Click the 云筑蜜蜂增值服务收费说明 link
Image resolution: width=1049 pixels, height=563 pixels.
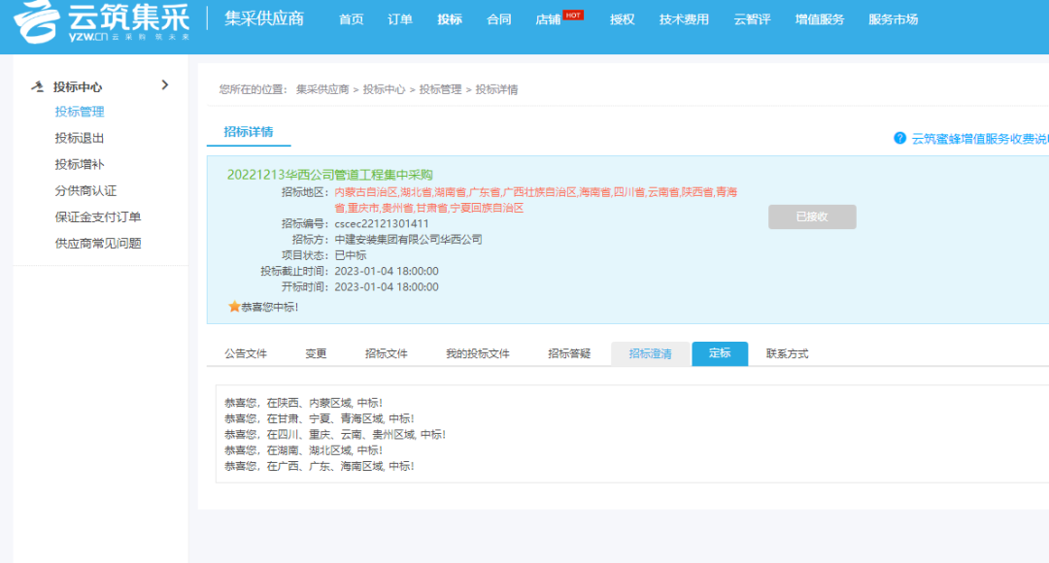[979, 139]
